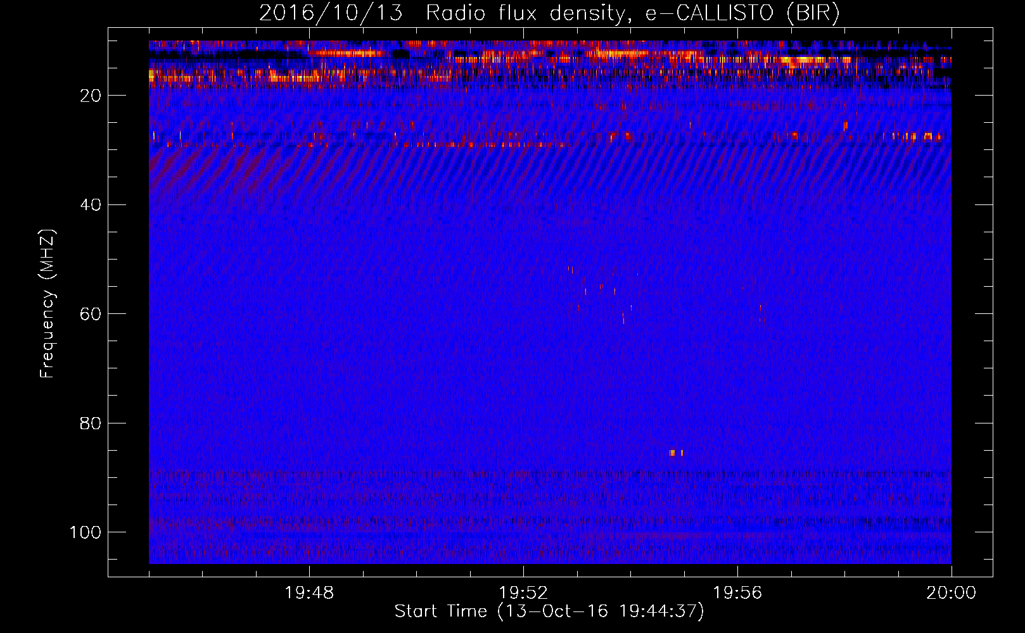
Task: Click the '60' frequency tick label
Action: pos(91,314)
